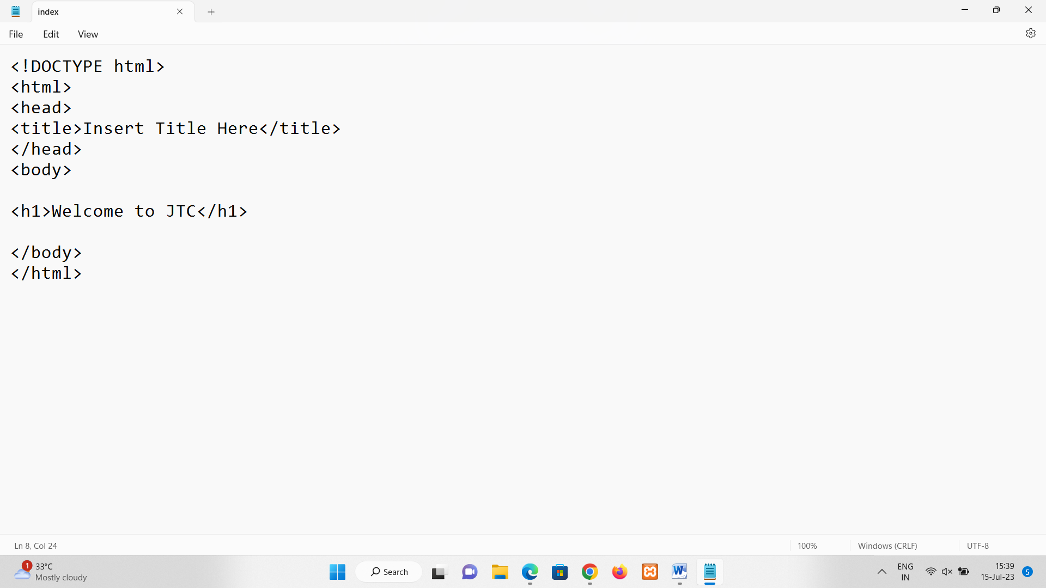Open clock showing 15:39 15-Jul-23
1046x588 pixels.
point(998,572)
